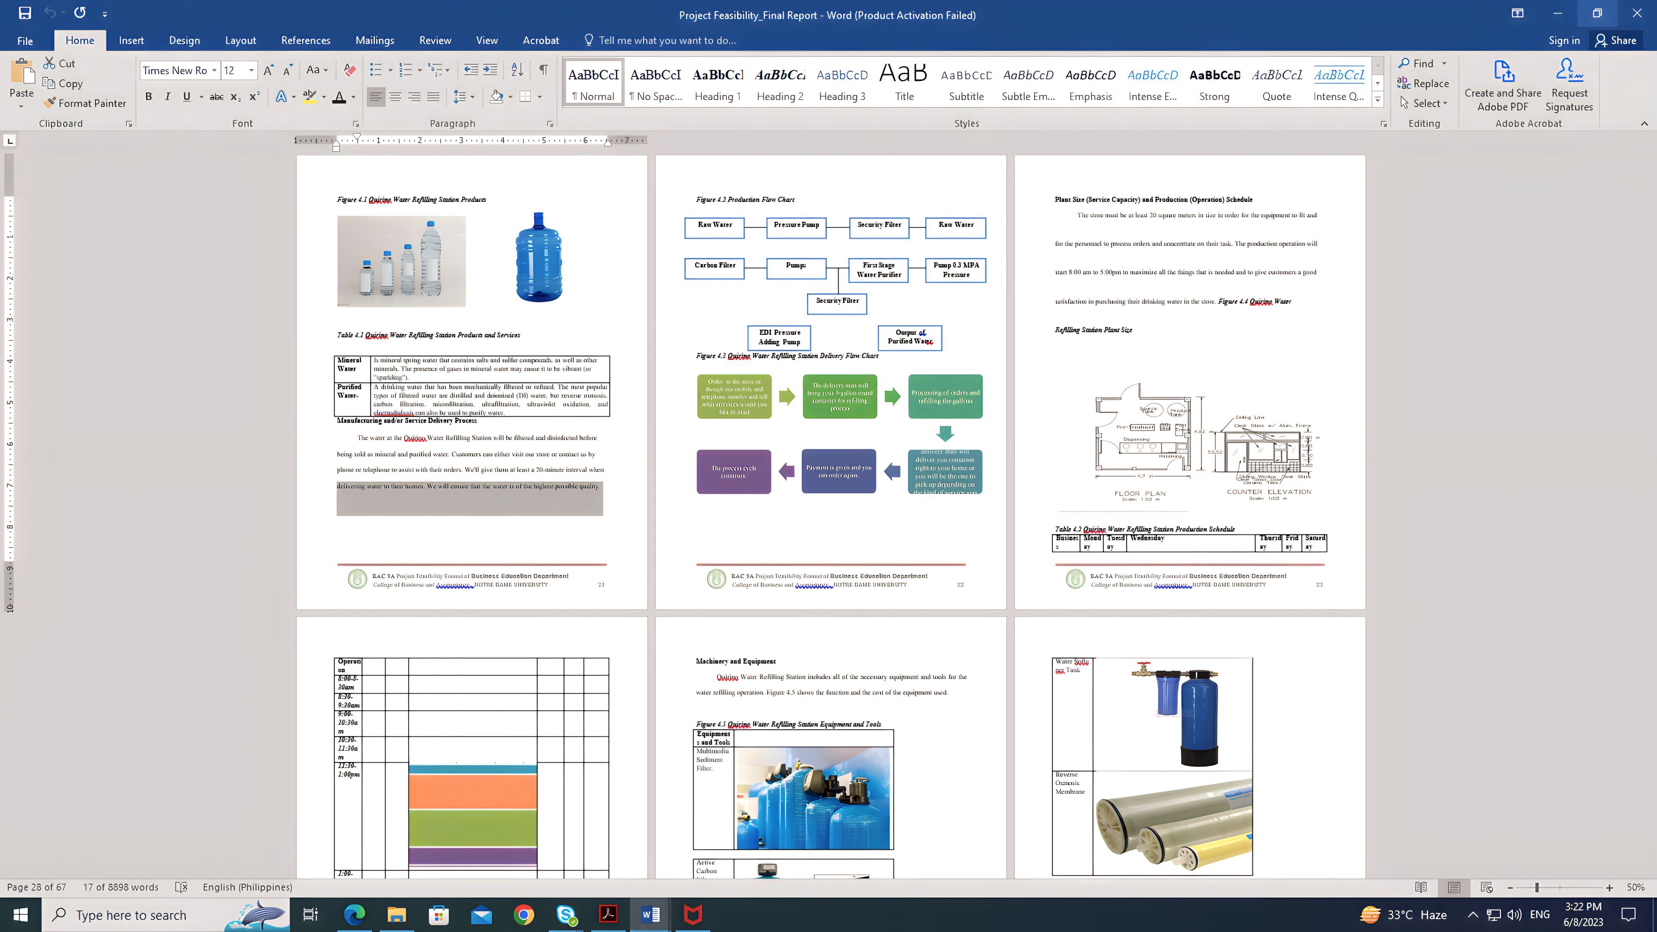The image size is (1657, 932).
Task: Increase font size with Grow Font icon
Action: pos(269,70)
